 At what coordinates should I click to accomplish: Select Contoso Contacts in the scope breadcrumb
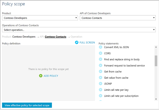pyautogui.click(x=55, y=37)
